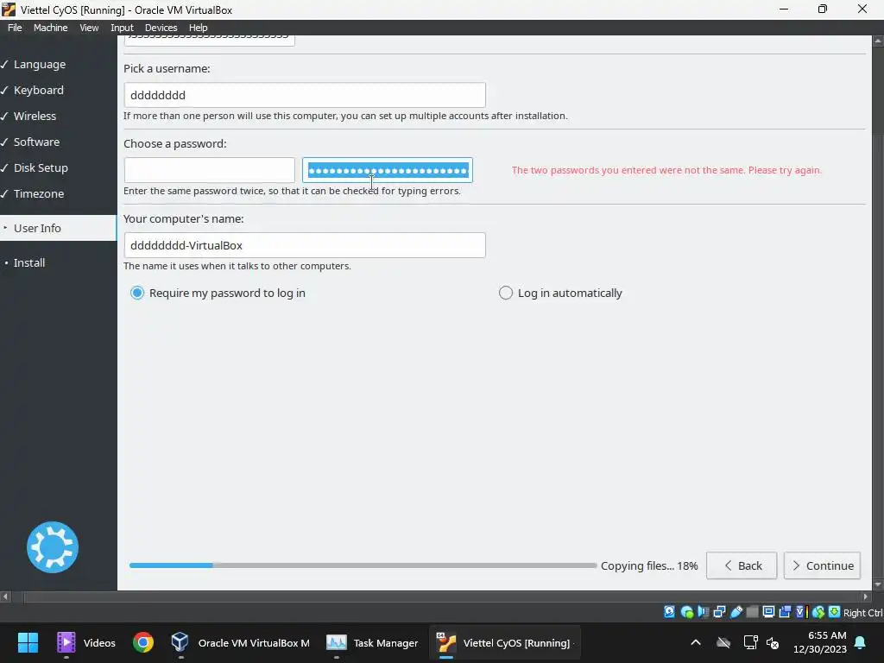884x663 pixels.
Task: Click the mouse integration status icon
Action: [818, 612]
